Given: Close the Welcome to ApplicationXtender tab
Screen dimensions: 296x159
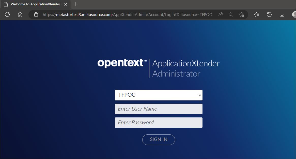Looking at the screenshot, I should (x=66, y=4).
